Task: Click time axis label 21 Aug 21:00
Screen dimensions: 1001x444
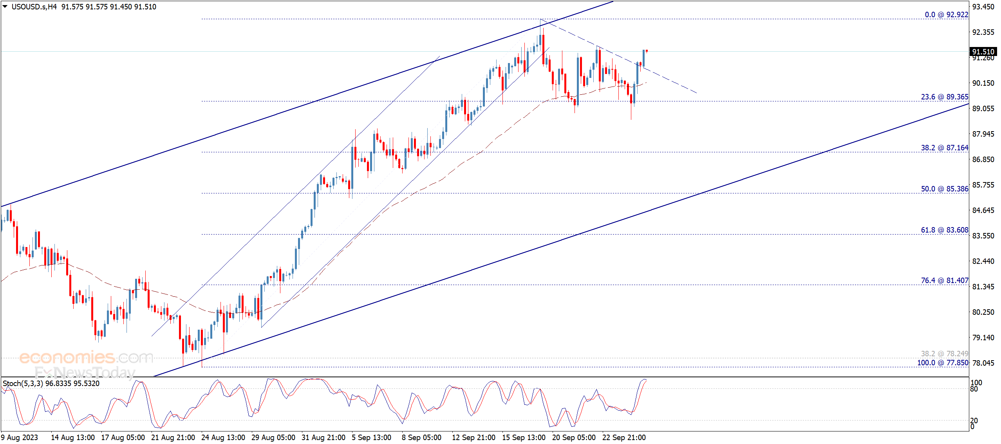Action: pyautogui.click(x=173, y=437)
